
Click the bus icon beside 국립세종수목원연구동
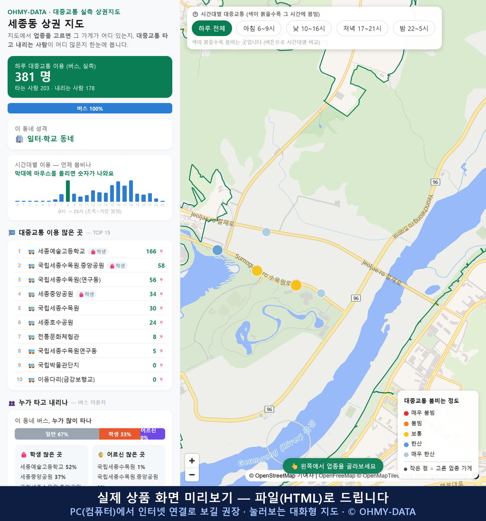32,351
